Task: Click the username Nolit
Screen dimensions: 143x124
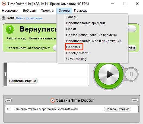Action: click(x=11, y=18)
